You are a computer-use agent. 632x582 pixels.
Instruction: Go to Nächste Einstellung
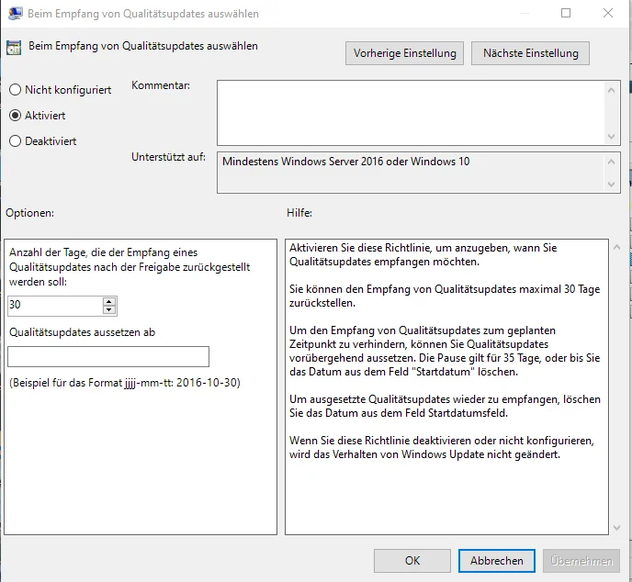[x=530, y=53]
